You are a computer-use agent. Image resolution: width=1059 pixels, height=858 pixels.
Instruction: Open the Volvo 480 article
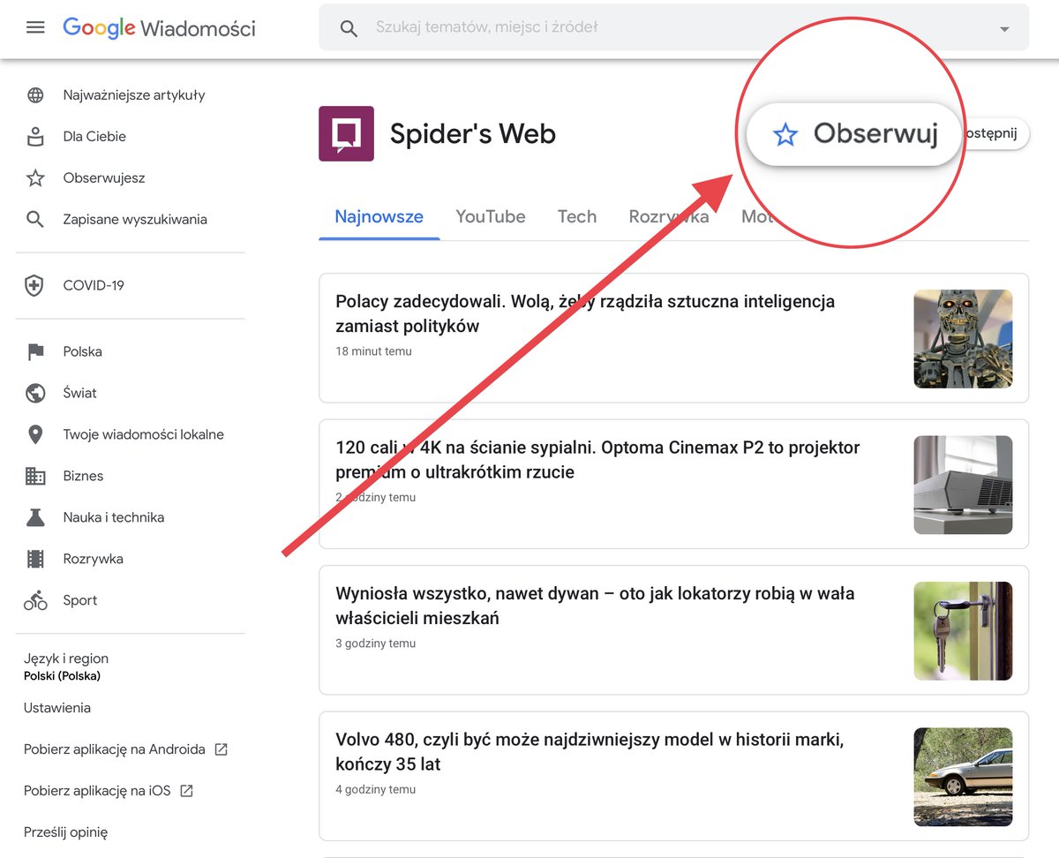(x=590, y=752)
